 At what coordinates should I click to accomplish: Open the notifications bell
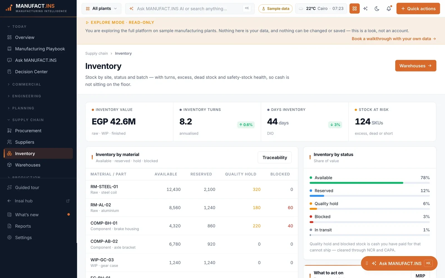click(x=389, y=9)
